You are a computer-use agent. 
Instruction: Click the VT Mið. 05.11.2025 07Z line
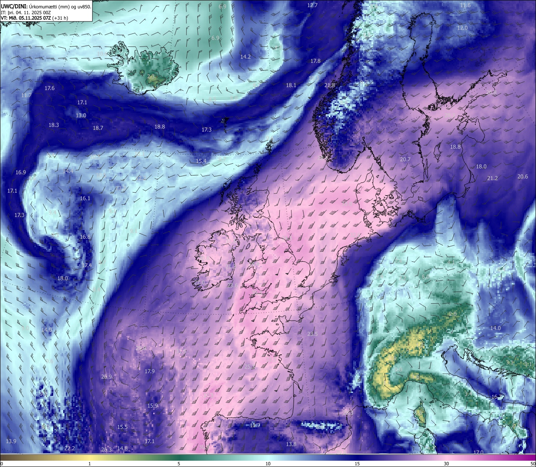coord(35,18)
